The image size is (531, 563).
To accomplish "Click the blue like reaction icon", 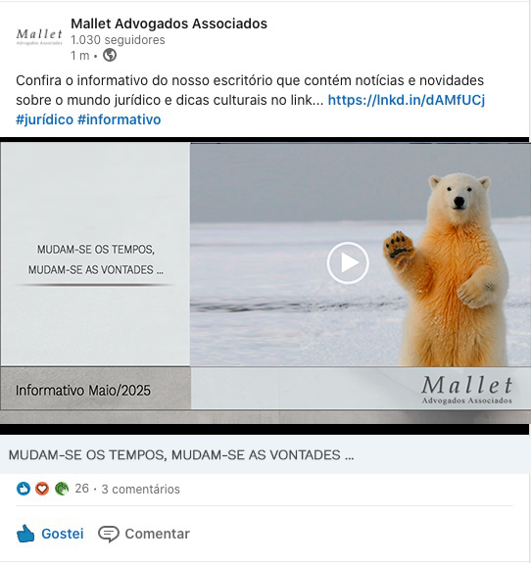I will coord(24,489).
